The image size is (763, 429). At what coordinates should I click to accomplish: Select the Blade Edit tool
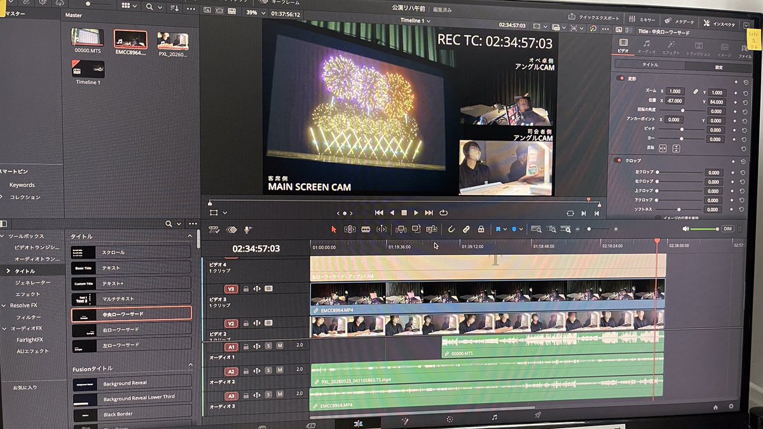click(x=381, y=229)
